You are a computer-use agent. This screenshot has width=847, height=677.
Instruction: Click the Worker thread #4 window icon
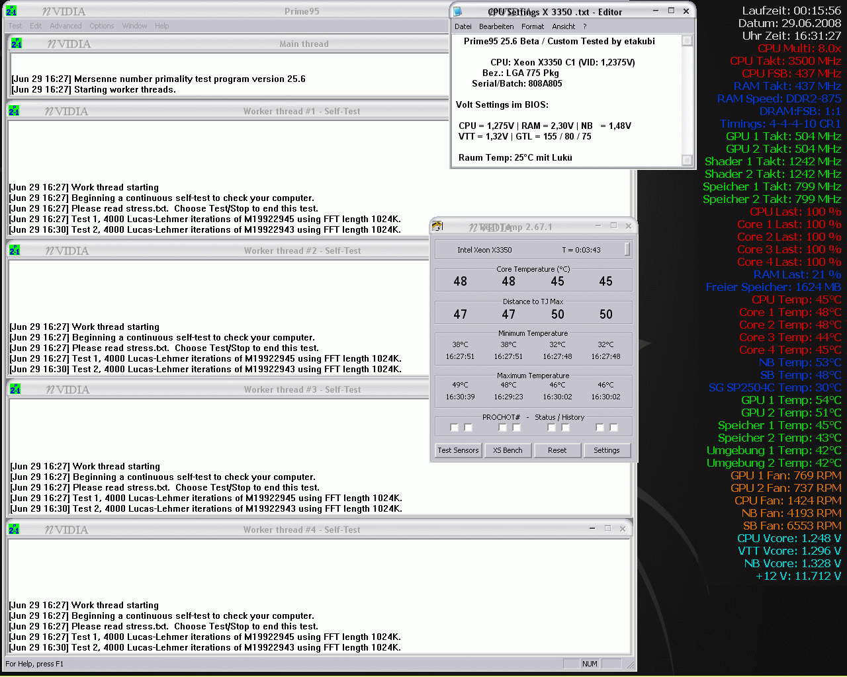click(x=15, y=530)
